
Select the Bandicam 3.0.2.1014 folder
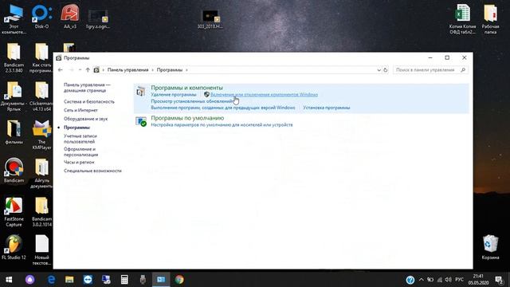point(41,212)
